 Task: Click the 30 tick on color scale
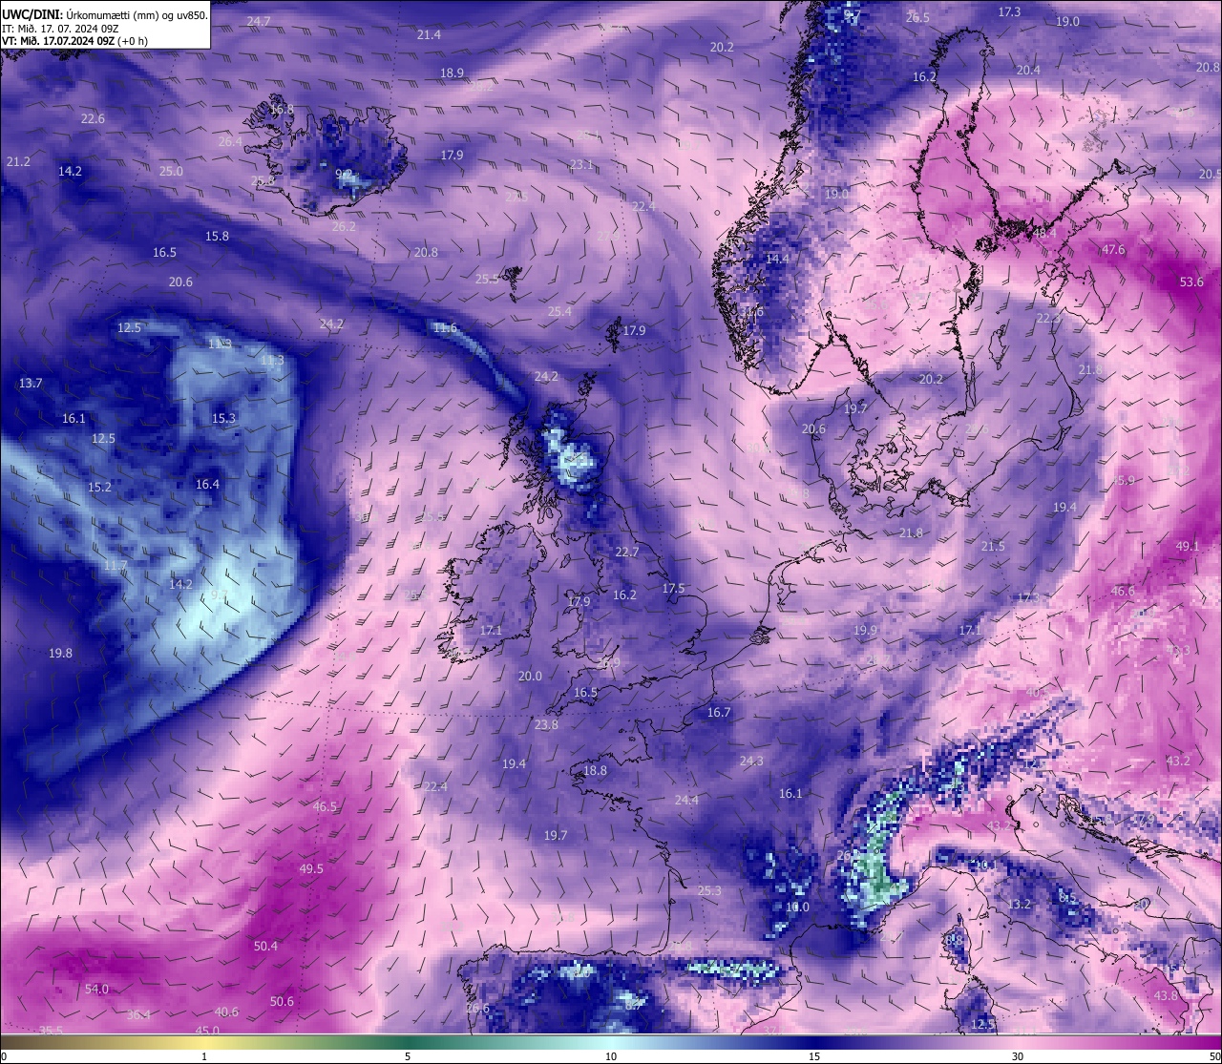1018,1056
